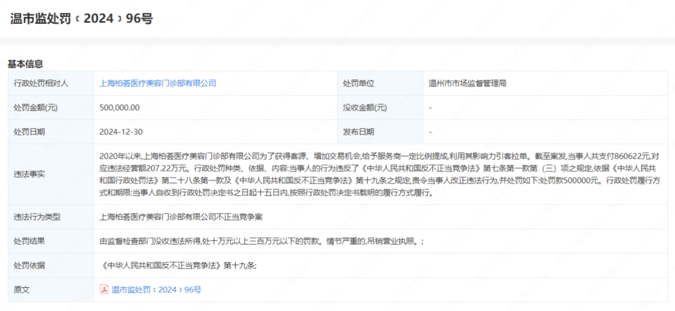Image resolution: width=675 pixels, height=311 pixels.
Task: Click the 处罚日期 label cell
Action: click(x=51, y=132)
